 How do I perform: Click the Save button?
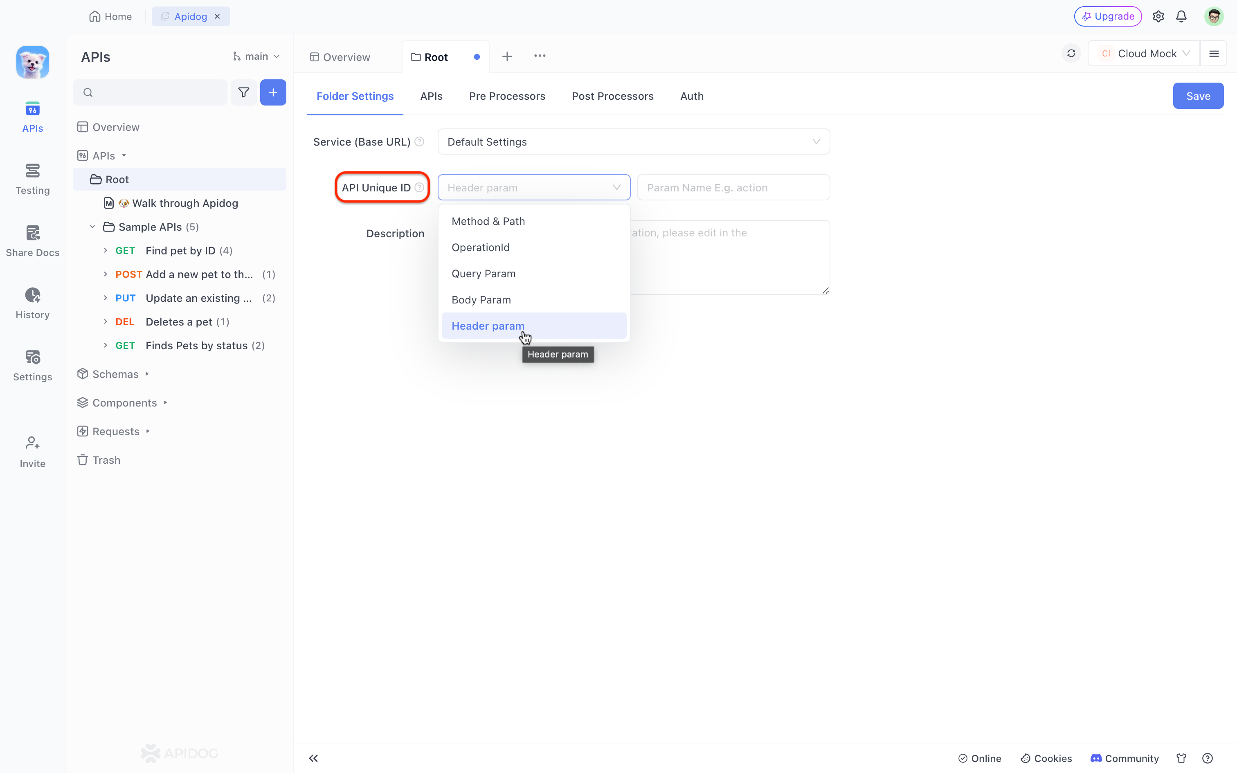(1198, 96)
